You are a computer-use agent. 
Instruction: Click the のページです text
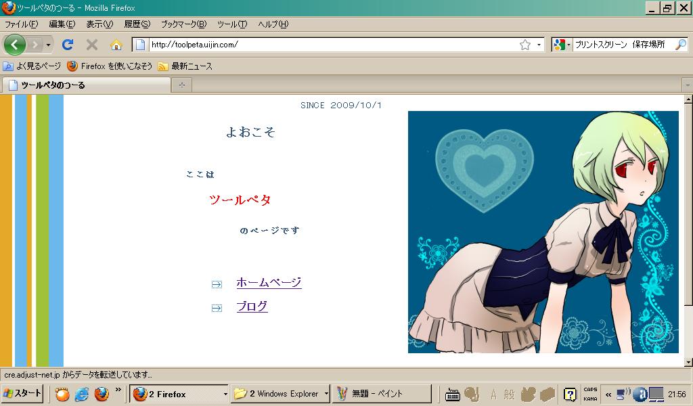[x=269, y=231]
